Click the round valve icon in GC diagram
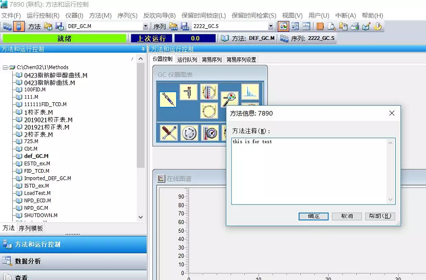This screenshot has height=280, width=426. pyautogui.click(x=189, y=133)
